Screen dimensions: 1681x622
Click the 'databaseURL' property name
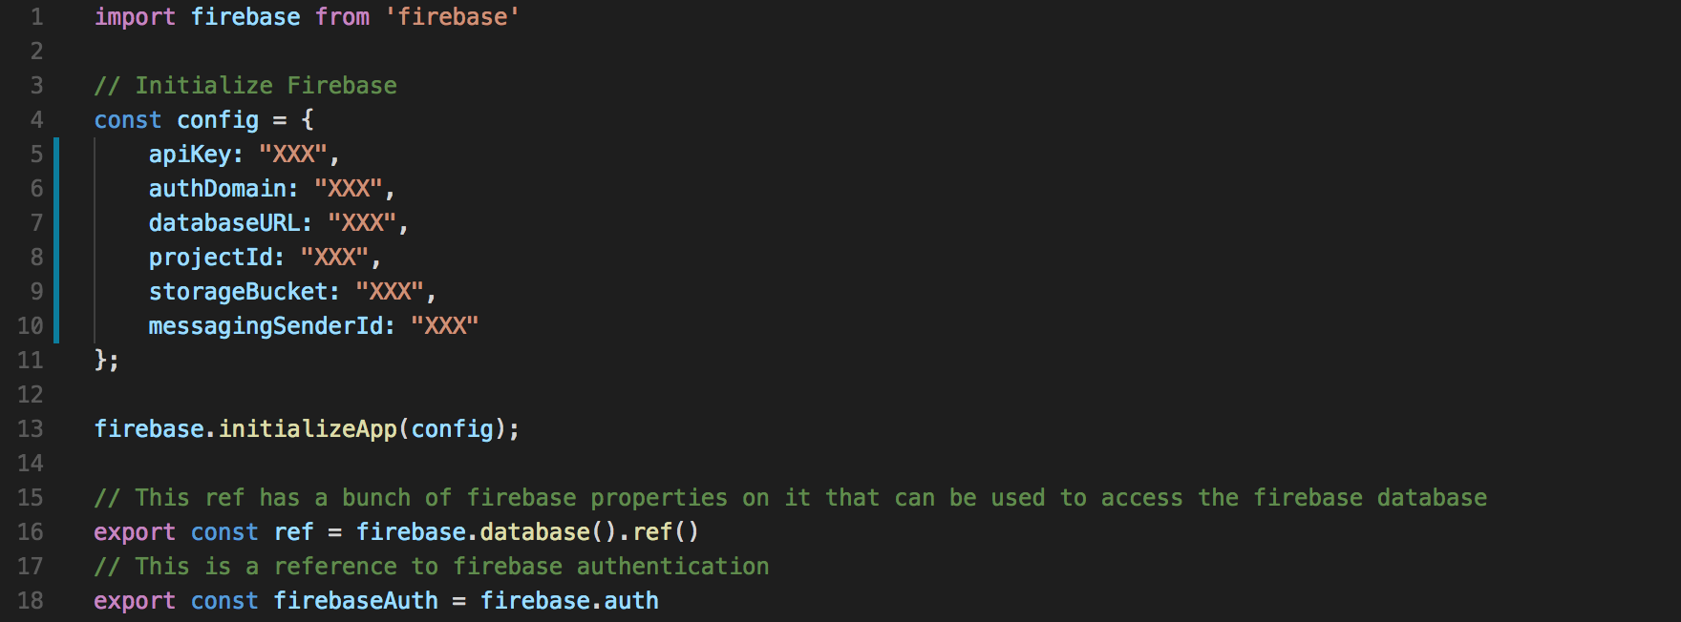click(x=224, y=223)
